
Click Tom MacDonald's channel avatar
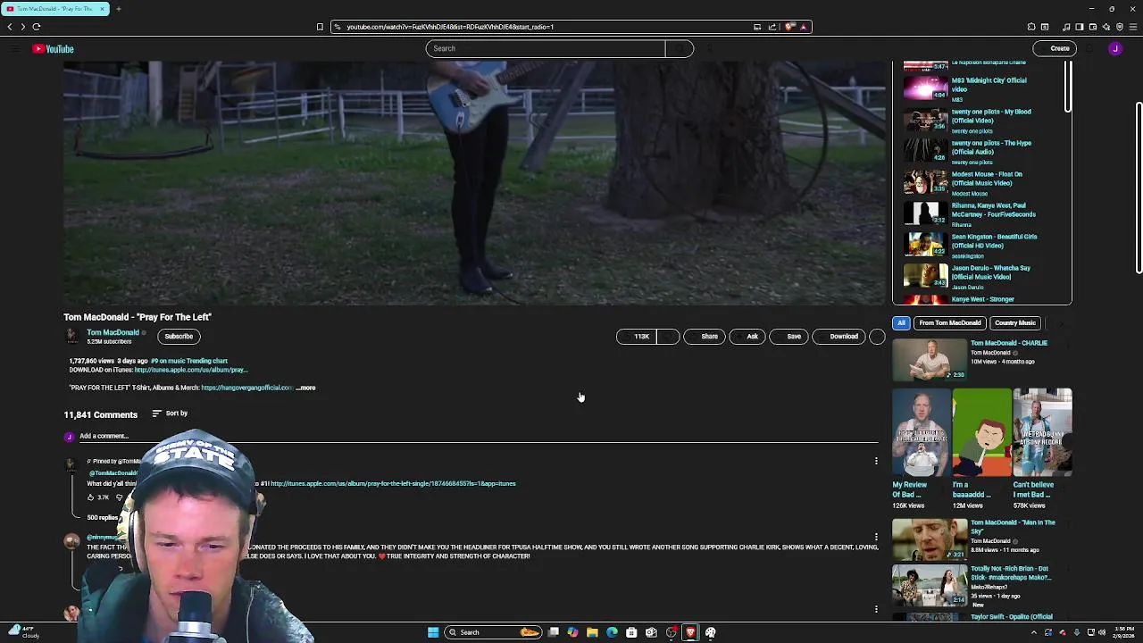click(71, 336)
